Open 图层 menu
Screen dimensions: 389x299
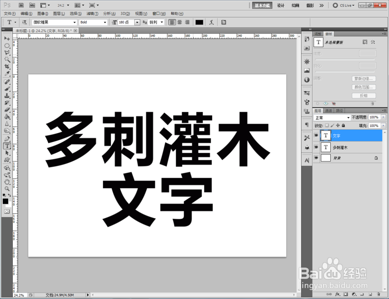(59, 13)
